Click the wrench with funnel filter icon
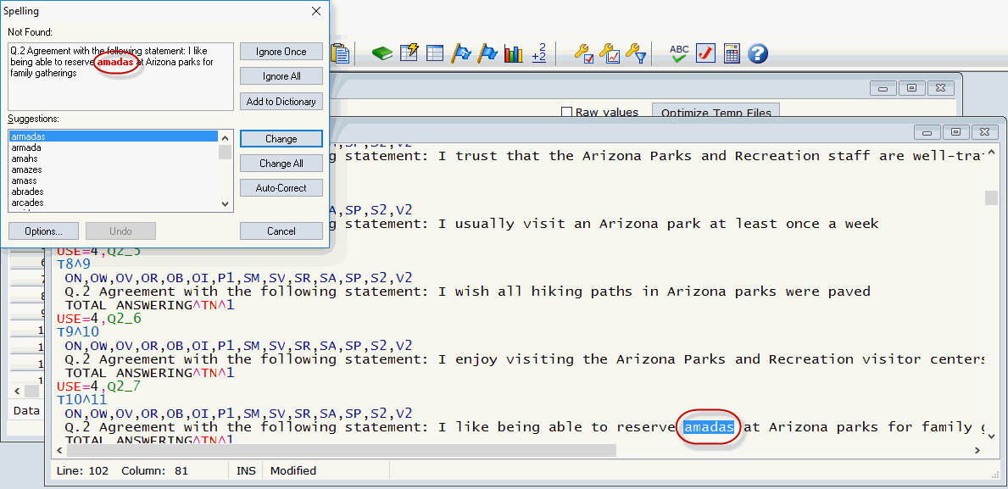Viewport: 1008px width, 489px height. 635,53
